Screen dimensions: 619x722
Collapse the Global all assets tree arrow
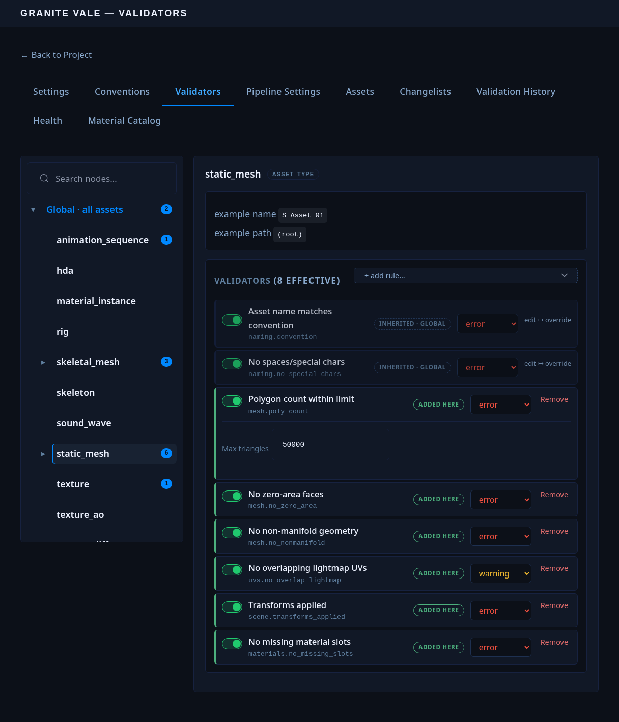[x=33, y=210]
